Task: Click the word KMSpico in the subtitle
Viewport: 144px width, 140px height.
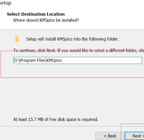Action: click(47, 20)
